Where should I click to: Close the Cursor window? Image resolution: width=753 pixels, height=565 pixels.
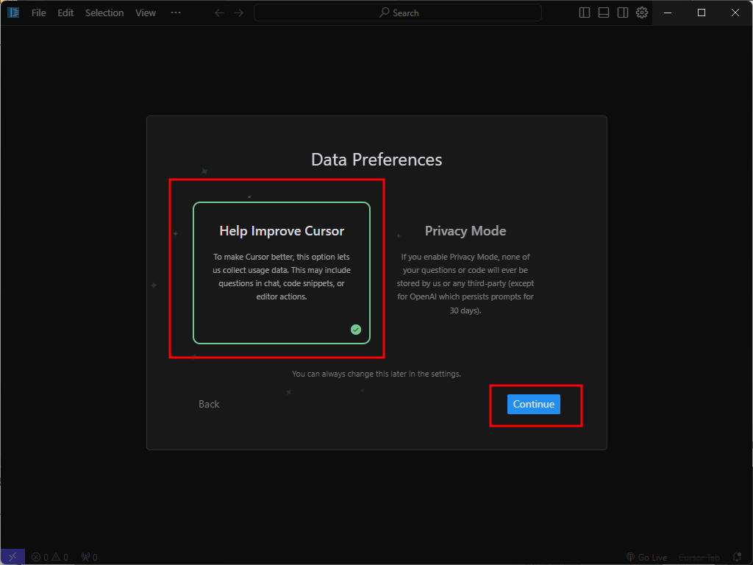click(735, 13)
